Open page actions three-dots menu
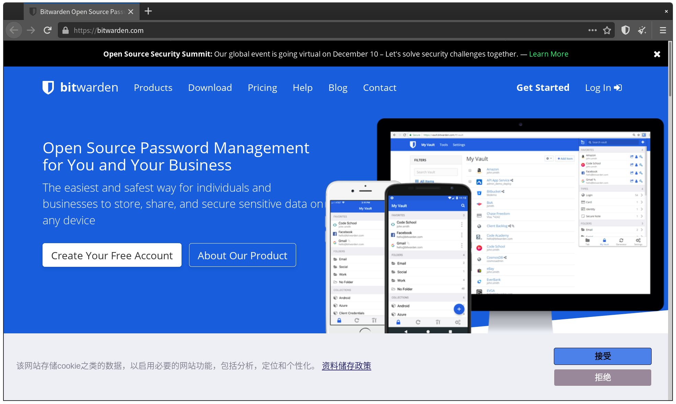 [592, 31]
